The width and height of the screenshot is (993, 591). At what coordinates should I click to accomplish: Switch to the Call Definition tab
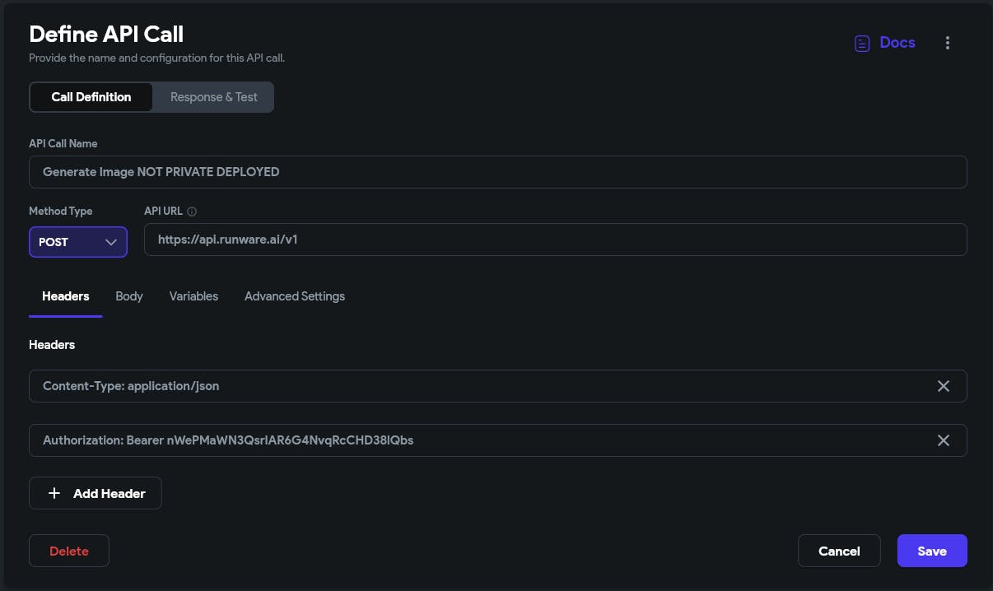click(x=91, y=96)
